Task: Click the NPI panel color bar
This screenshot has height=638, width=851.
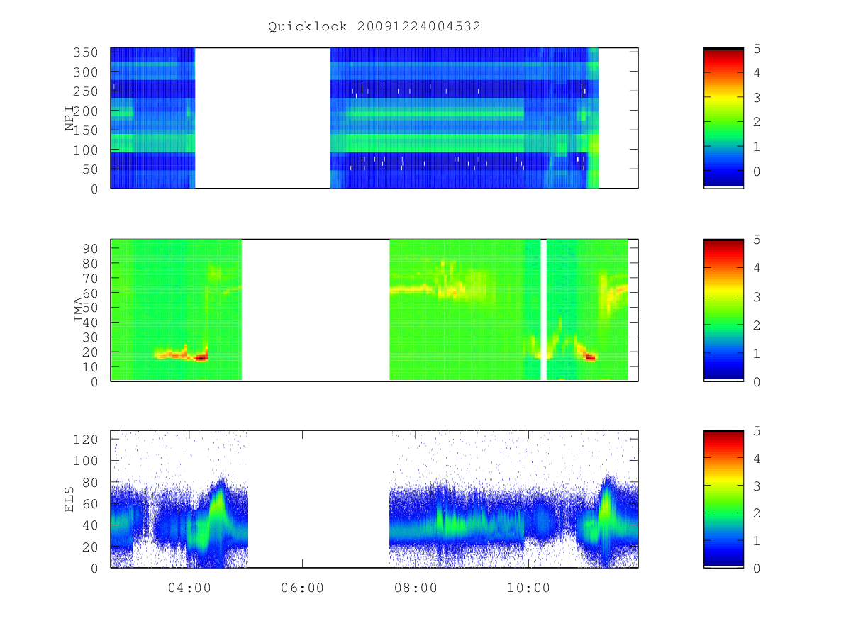Action: pos(723,118)
